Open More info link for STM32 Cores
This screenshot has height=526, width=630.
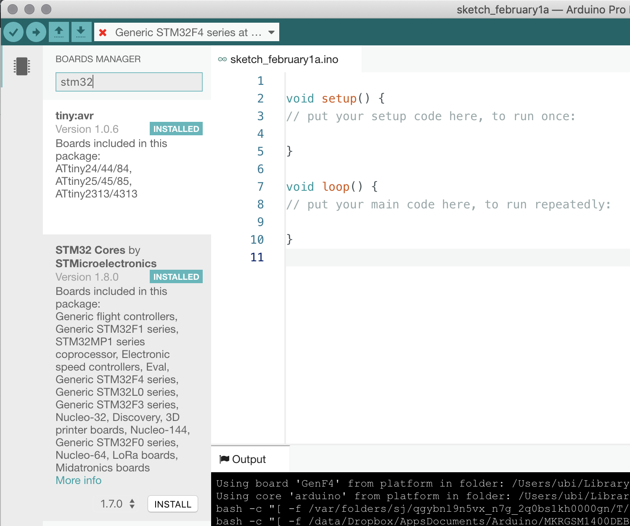pos(79,480)
